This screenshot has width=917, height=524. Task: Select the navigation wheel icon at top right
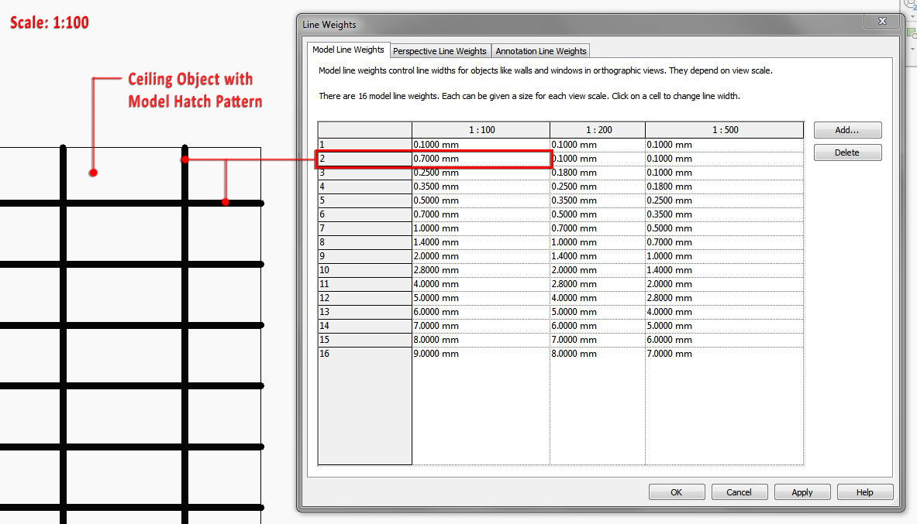(x=908, y=5)
